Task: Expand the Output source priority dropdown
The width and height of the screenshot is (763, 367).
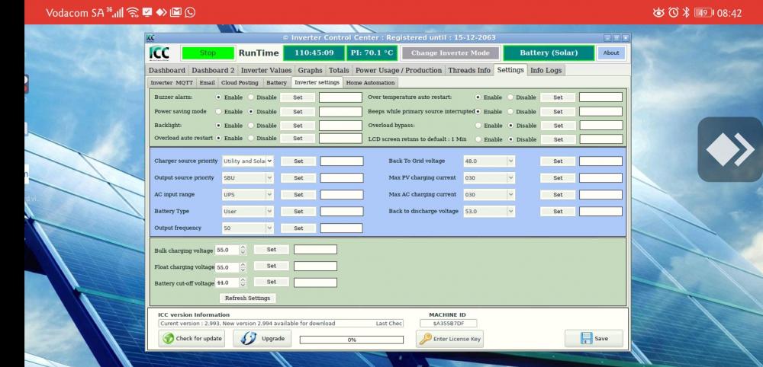Action: click(x=269, y=178)
